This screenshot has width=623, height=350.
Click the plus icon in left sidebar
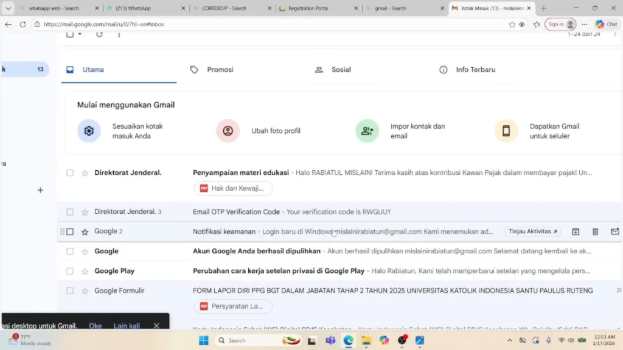click(x=40, y=190)
